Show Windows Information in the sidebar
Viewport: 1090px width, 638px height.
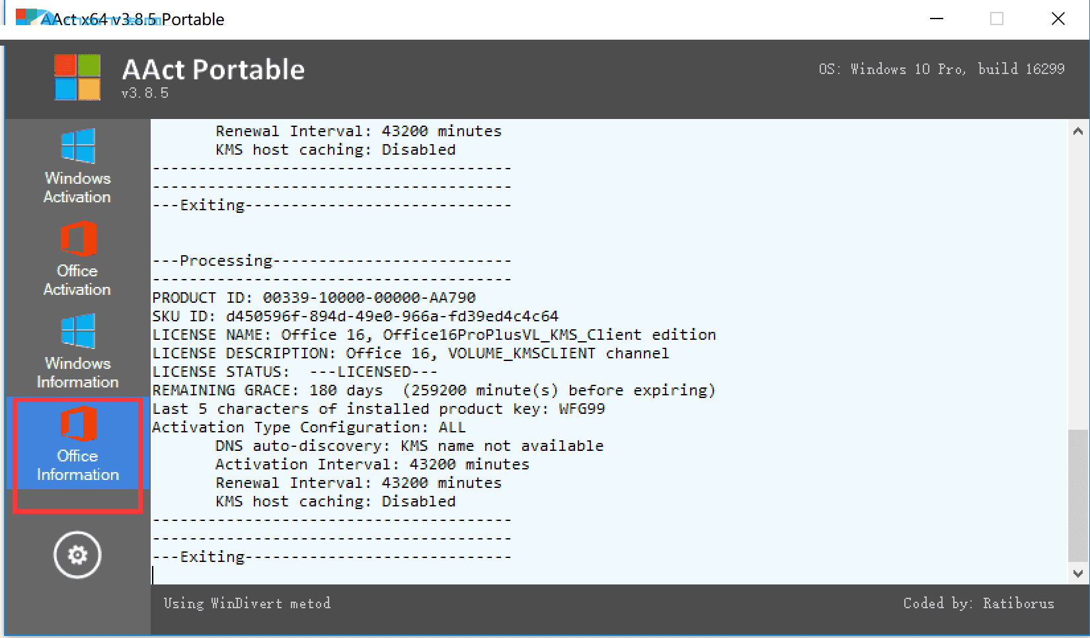point(77,351)
